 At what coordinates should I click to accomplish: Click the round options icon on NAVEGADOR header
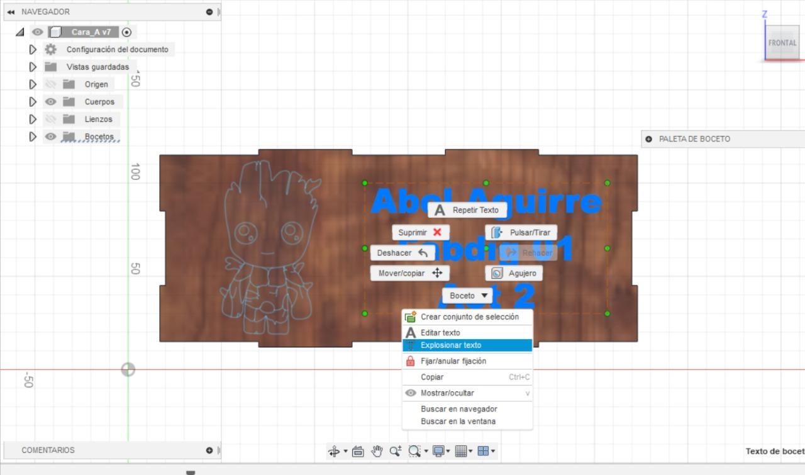click(x=209, y=12)
